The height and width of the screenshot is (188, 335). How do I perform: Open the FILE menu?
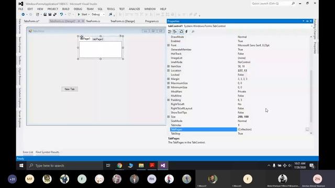click(x=21, y=9)
